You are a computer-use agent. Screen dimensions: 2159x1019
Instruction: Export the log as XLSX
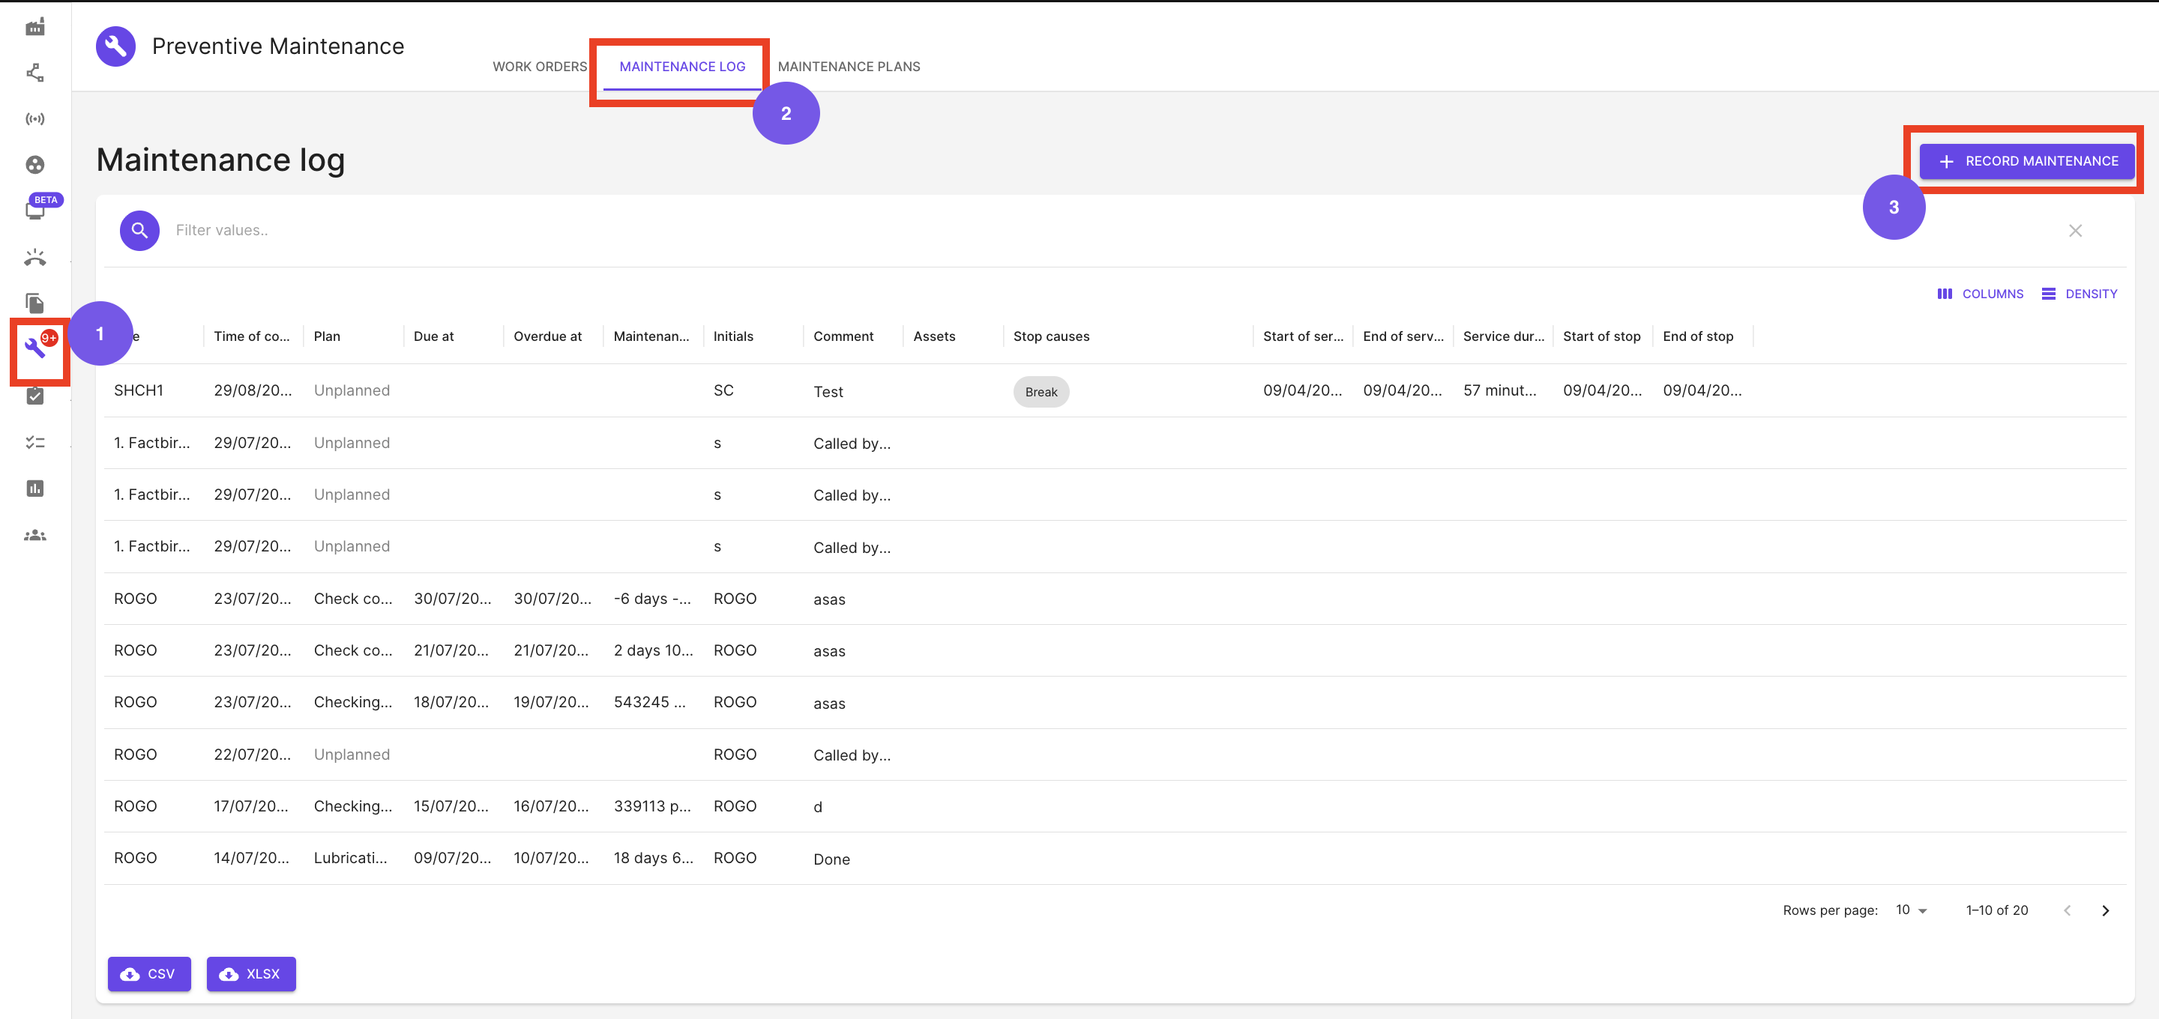click(x=250, y=974)
